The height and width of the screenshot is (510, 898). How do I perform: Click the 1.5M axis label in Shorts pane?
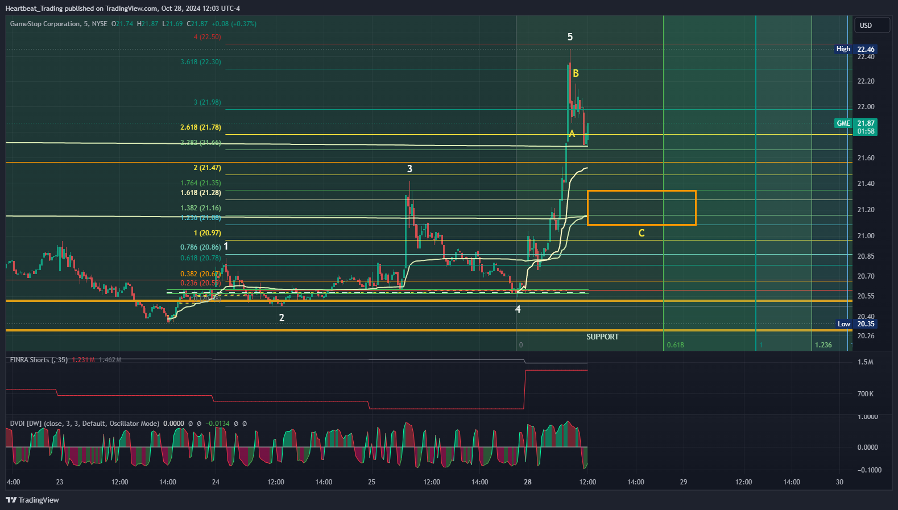(866, 362)
